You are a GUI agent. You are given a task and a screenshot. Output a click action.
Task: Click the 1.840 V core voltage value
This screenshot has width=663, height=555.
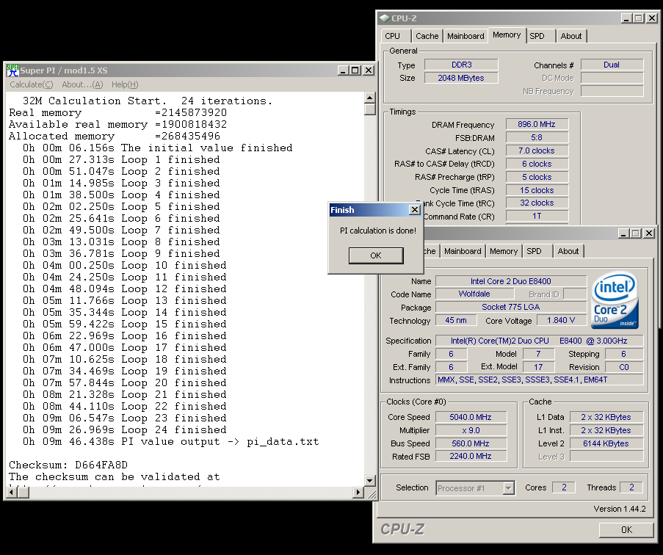tap(562, 320)
